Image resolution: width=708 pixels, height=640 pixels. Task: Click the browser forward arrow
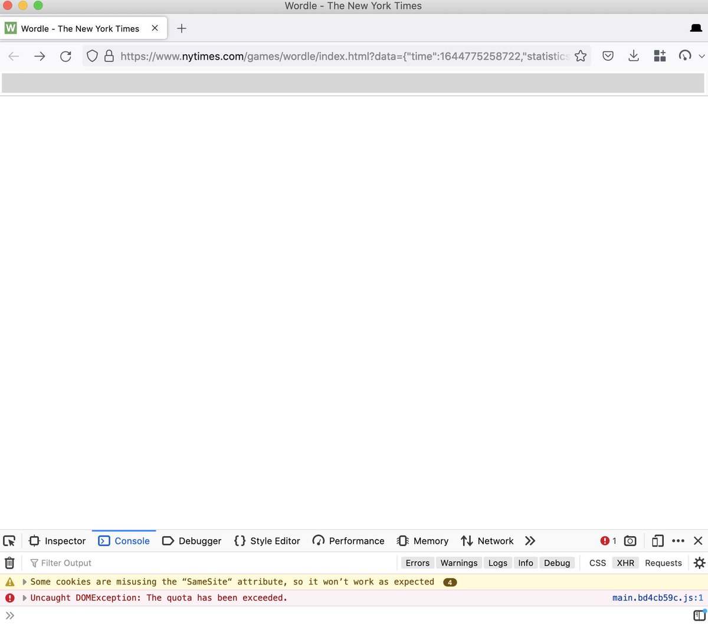coord(40,56)
